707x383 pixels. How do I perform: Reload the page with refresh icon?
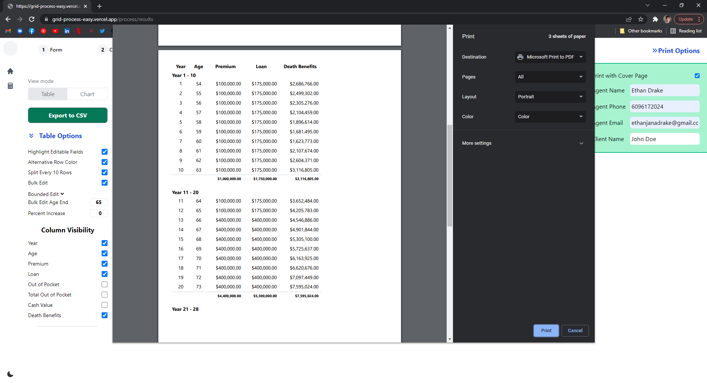coord(32,19)
